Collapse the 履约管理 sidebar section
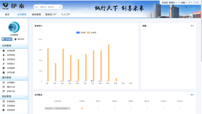 27,78
